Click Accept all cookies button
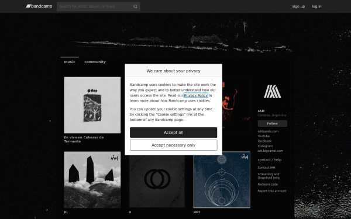The image size is (351, 219). pyautogui.click(x=174, y=133)
